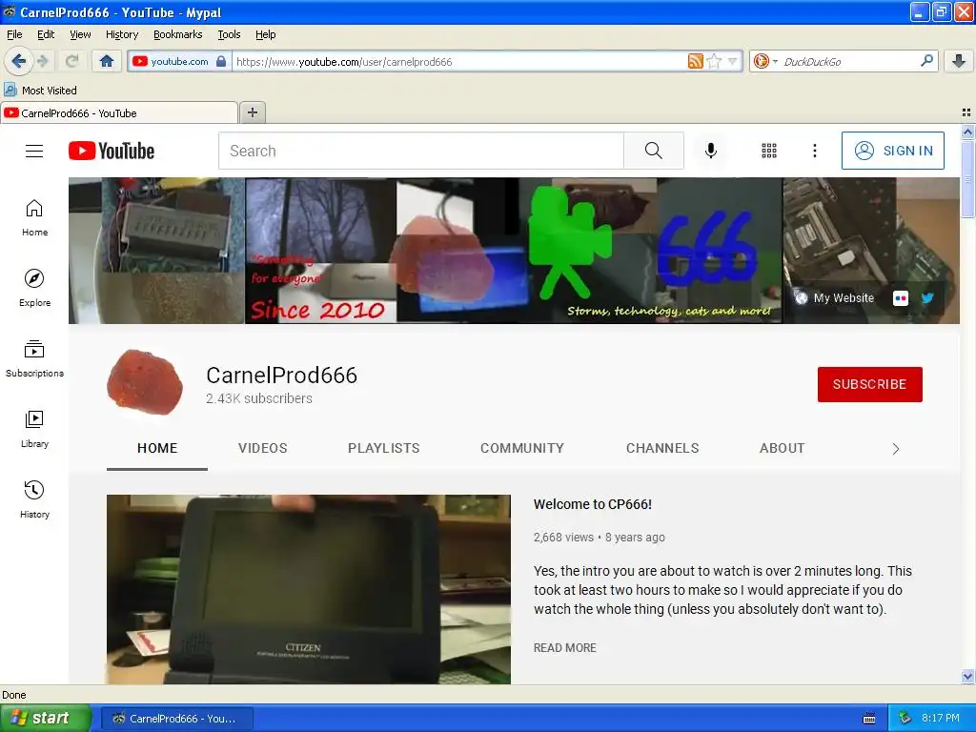Click the YouTube logo
The width and height of the screenshot is (976, 732).
click(112, 151)
